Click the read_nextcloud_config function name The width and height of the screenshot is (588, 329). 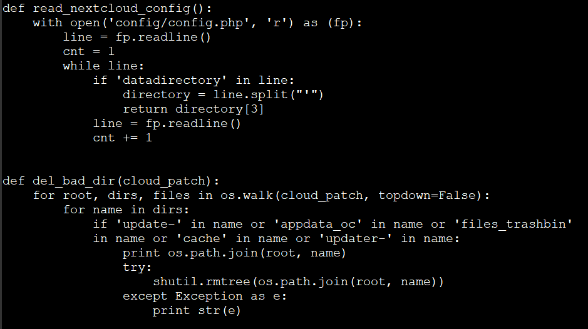111,9
